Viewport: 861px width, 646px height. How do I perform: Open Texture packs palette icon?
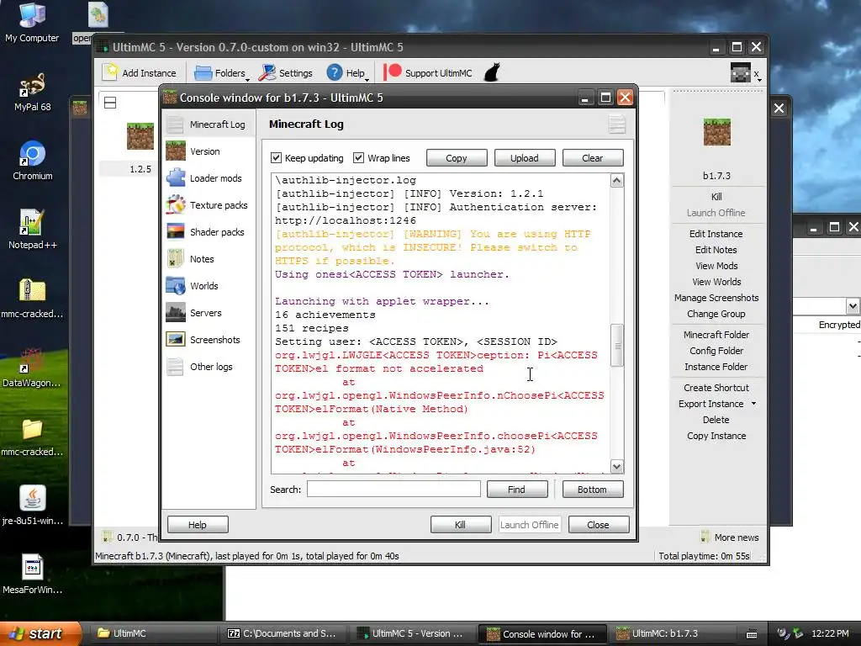coord(175,205)
